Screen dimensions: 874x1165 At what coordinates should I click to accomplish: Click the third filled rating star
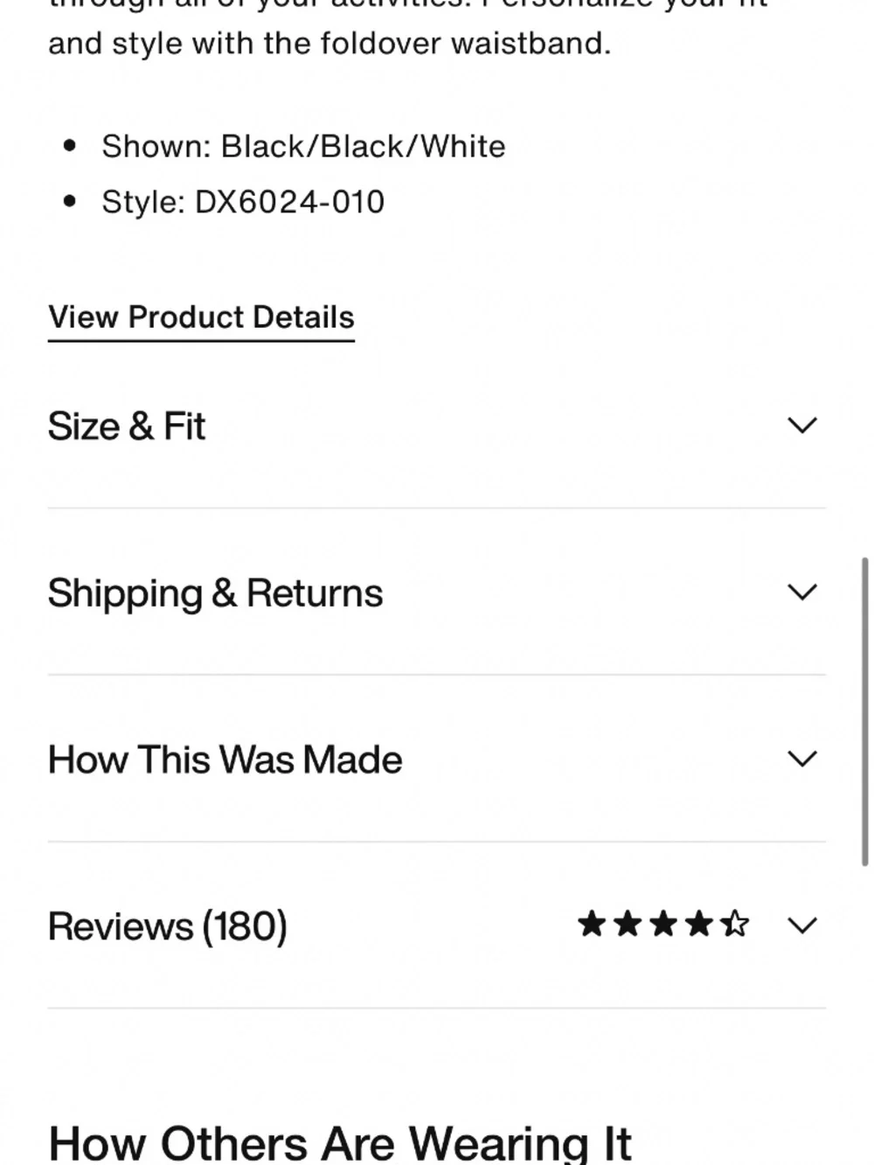pyautogui.click(x=663, y=924)
